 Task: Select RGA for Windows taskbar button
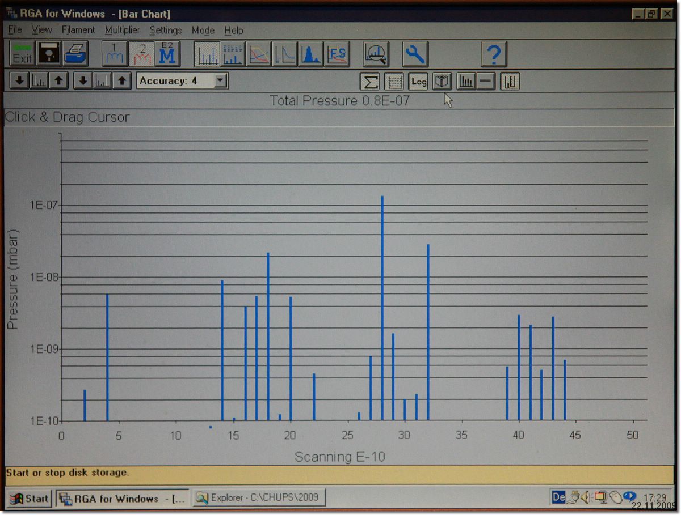[x=121, y=499]
